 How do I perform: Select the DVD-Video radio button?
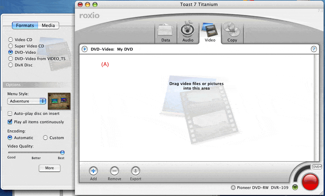click(11, 52)
